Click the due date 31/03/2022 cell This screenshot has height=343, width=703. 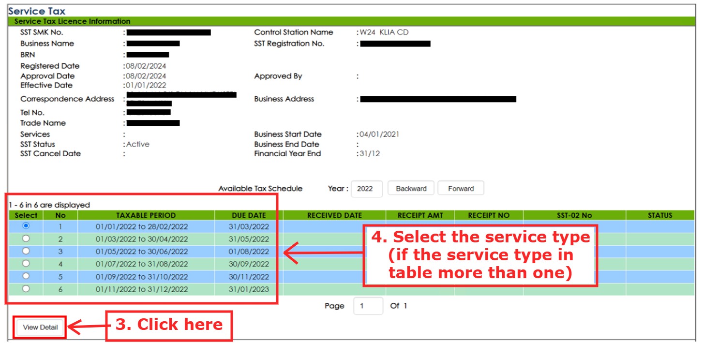tap(249, 226)
